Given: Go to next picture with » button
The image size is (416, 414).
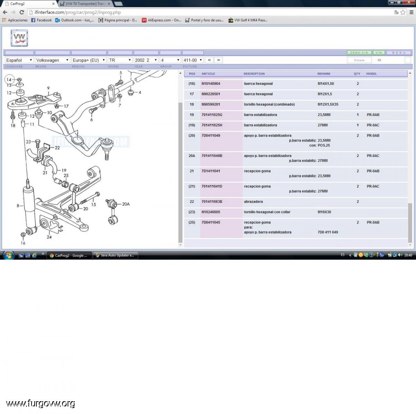Looking at the screenshot, I should pyautogui.click(x=218, y=60).
